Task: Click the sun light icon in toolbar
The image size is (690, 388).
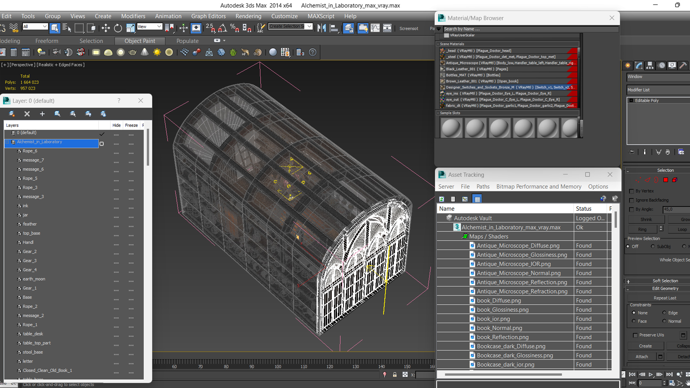Action: [x=157, y=52]
